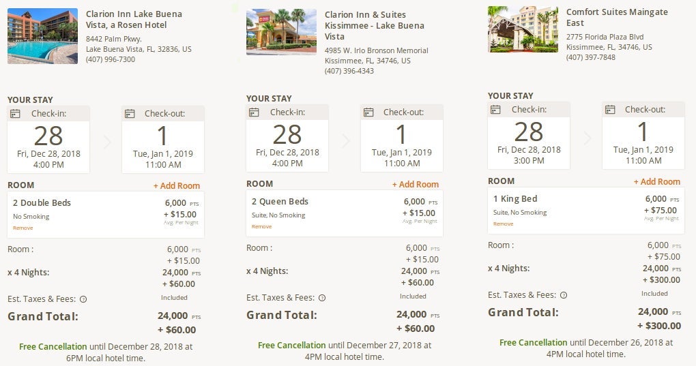
Task: Click check-out calendar icon for Clarion Inn Lake Buena Vista
Action: click(x=130, y=114)
